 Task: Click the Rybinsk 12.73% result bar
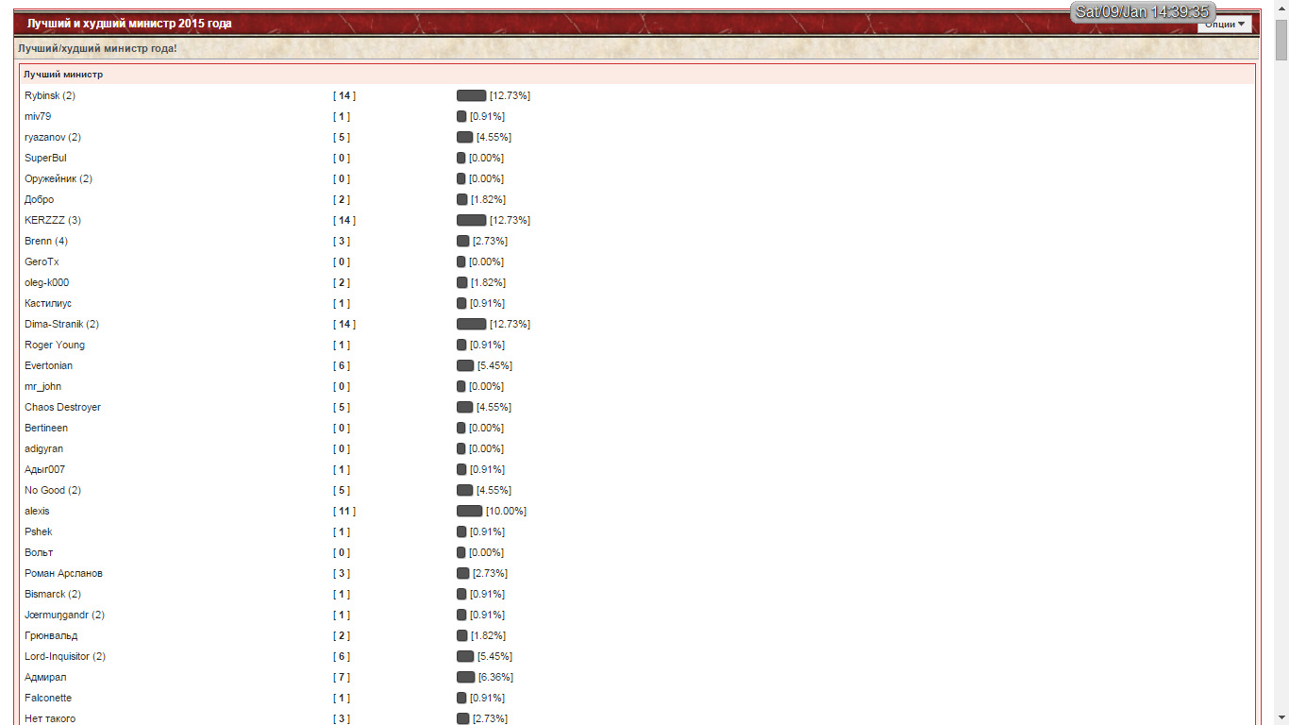pos(471,95)
